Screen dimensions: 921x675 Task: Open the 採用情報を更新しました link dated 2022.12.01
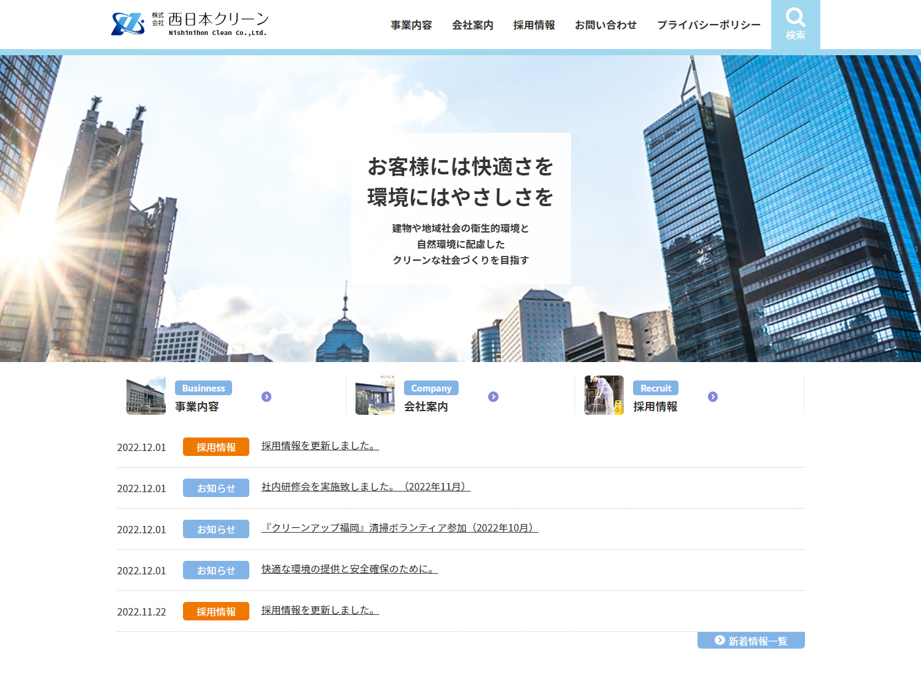(x=319, y=445)
